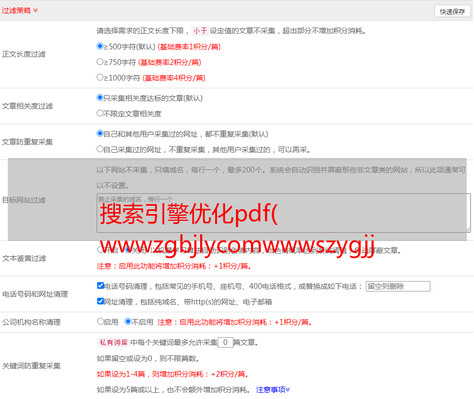The width and height of the screenshot is (474, 399).
Task: Choose 不限定文章相关度 option
Action: (x=100, y=113)
